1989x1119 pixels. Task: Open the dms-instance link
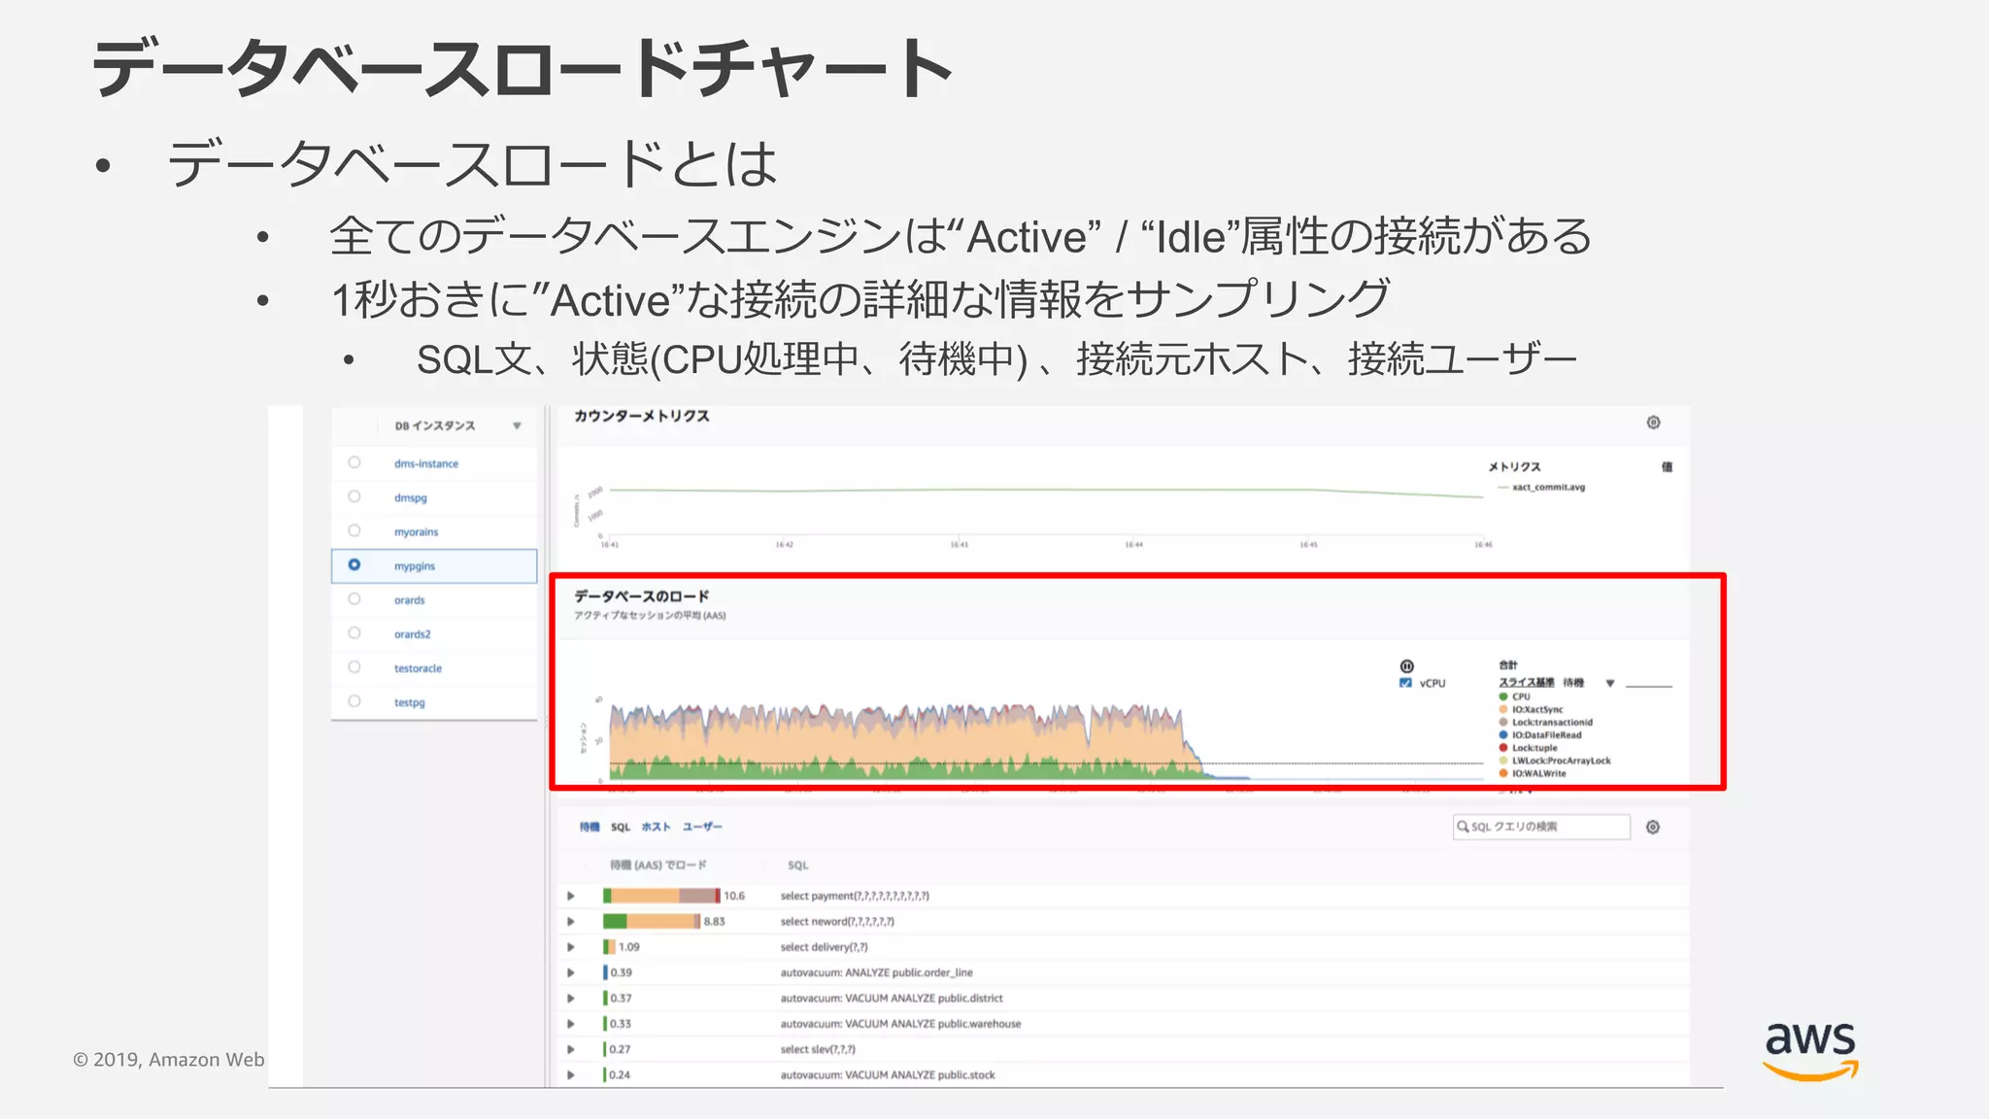(x=426, y=463)
